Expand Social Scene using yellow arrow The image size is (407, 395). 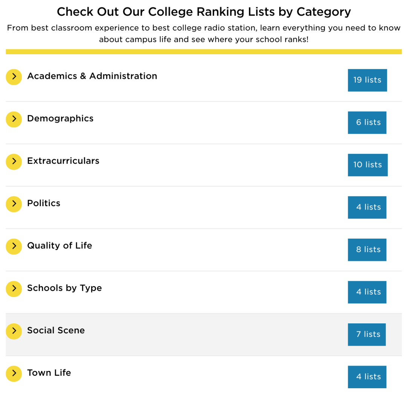[x=14, y=331]
